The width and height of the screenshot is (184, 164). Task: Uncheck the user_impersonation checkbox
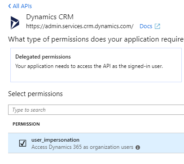click(22, 143)
